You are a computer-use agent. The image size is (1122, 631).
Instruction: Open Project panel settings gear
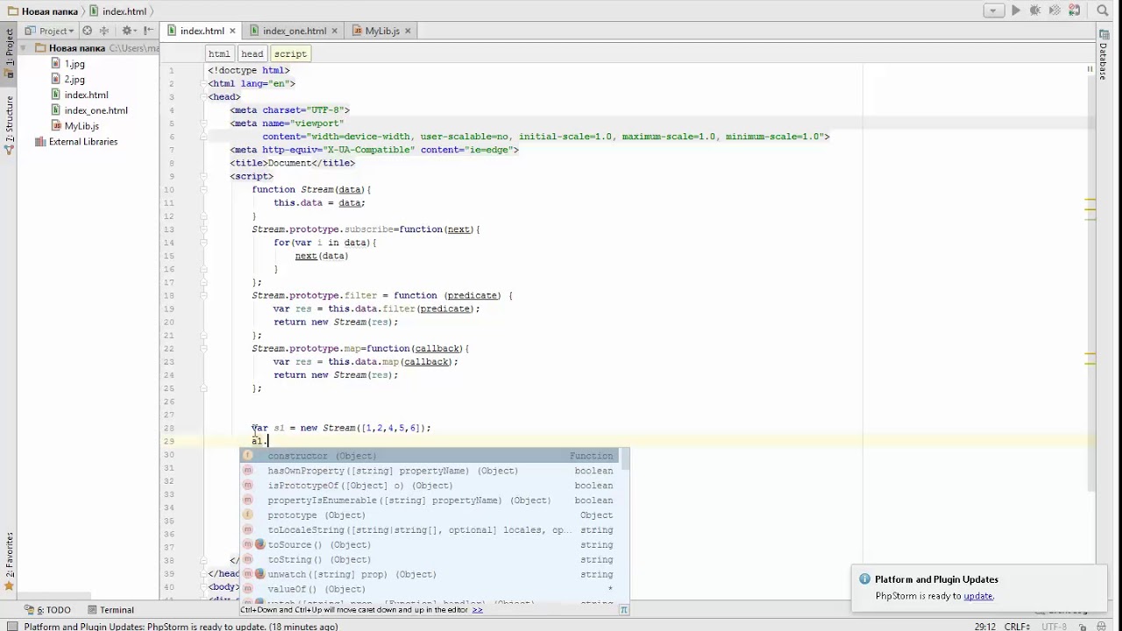[127, 31]
